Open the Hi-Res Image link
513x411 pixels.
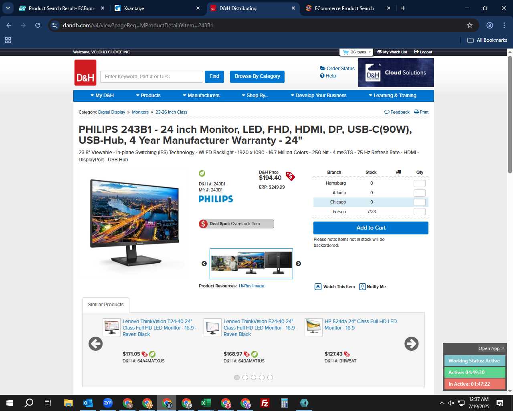pyautogui.click(x=251, y=286)
